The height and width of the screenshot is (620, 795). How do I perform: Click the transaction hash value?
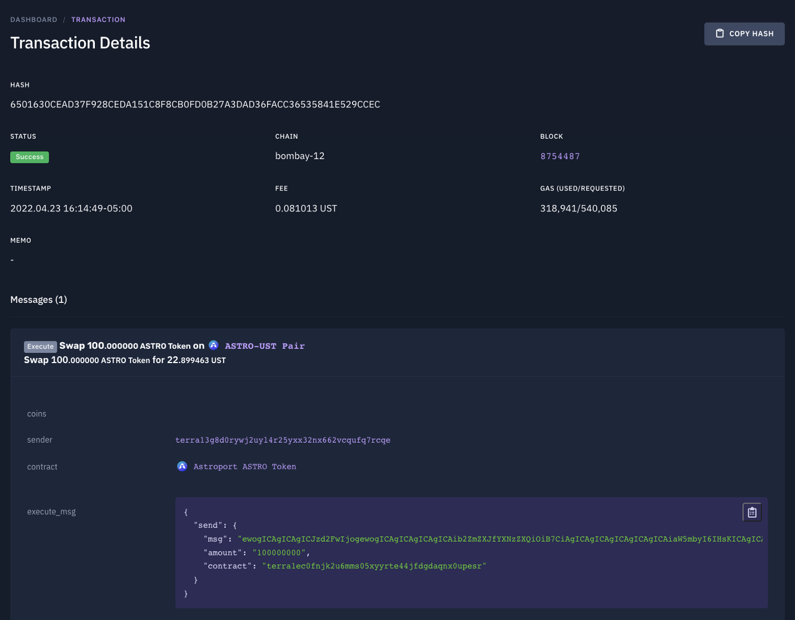click(195, 105)
